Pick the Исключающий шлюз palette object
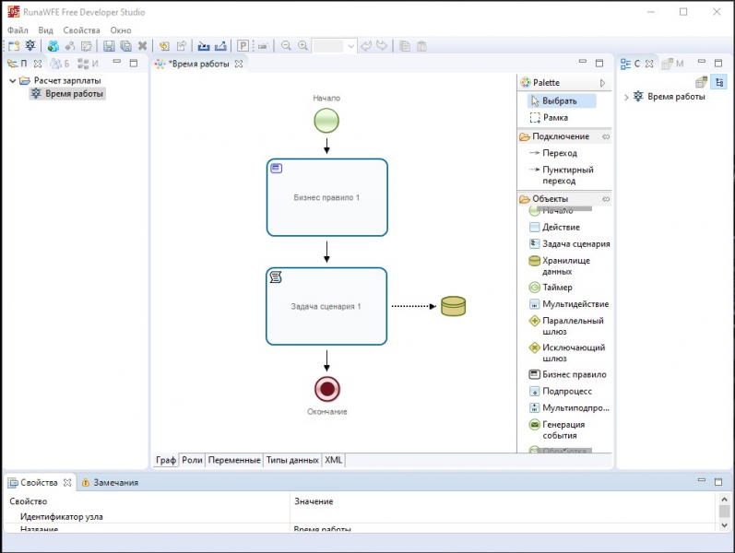Viewport: 735px width, 553px height. pos(567,352)
